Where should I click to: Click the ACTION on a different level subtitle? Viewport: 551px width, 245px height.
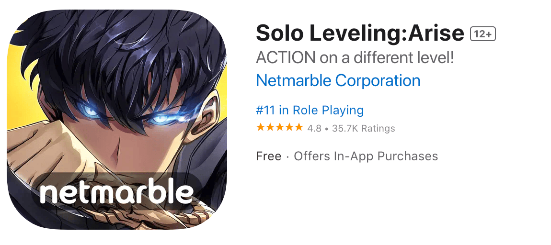click(x=355, y=57)
